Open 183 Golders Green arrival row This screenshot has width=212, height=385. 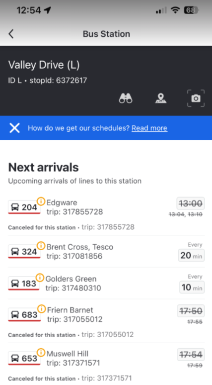click(106, 283)
